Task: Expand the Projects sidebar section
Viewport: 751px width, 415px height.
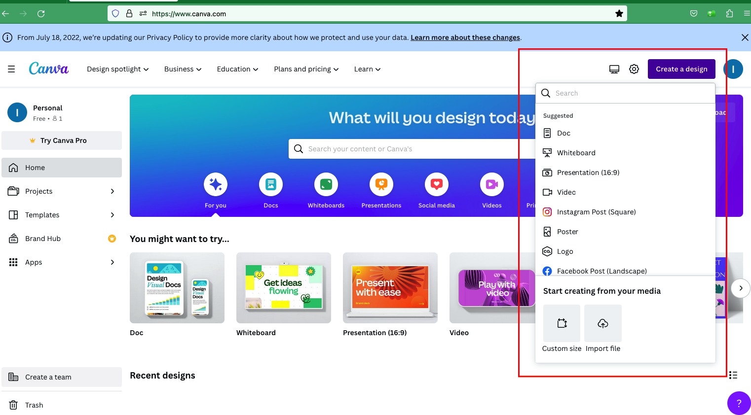Action: pos(113,191)
